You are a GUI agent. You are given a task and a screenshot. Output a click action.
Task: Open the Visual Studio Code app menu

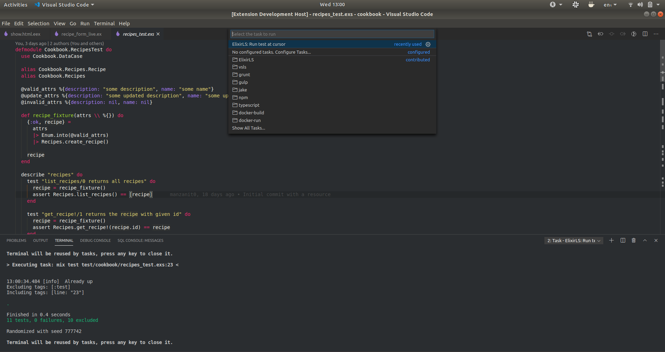[64, 5]
